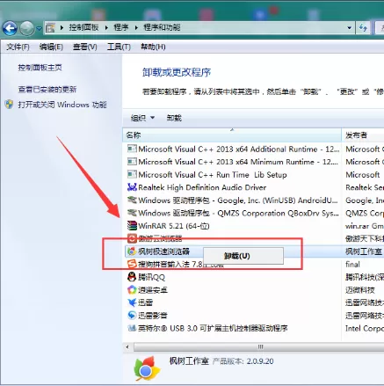
Task: Select Visual C++ 2013 x64 Minimum Runtime icon
Action: coord(132,162)
